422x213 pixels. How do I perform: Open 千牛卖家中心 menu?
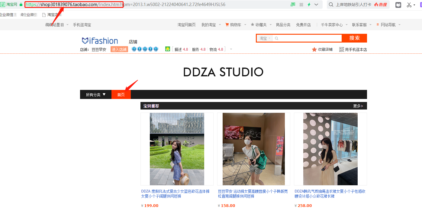[332, 25]
